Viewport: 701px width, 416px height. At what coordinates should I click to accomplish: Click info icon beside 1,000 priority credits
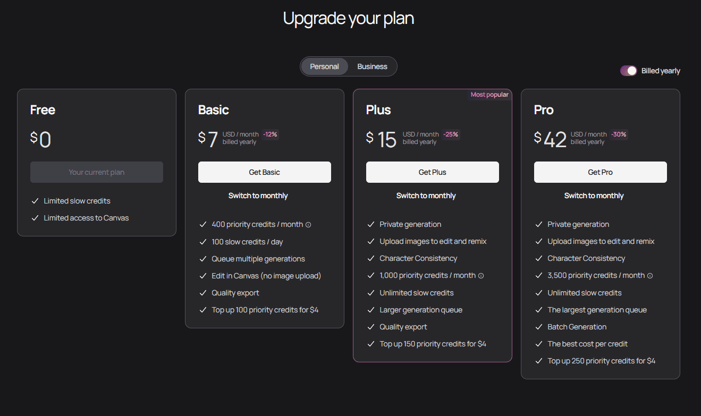coord(481,276)
